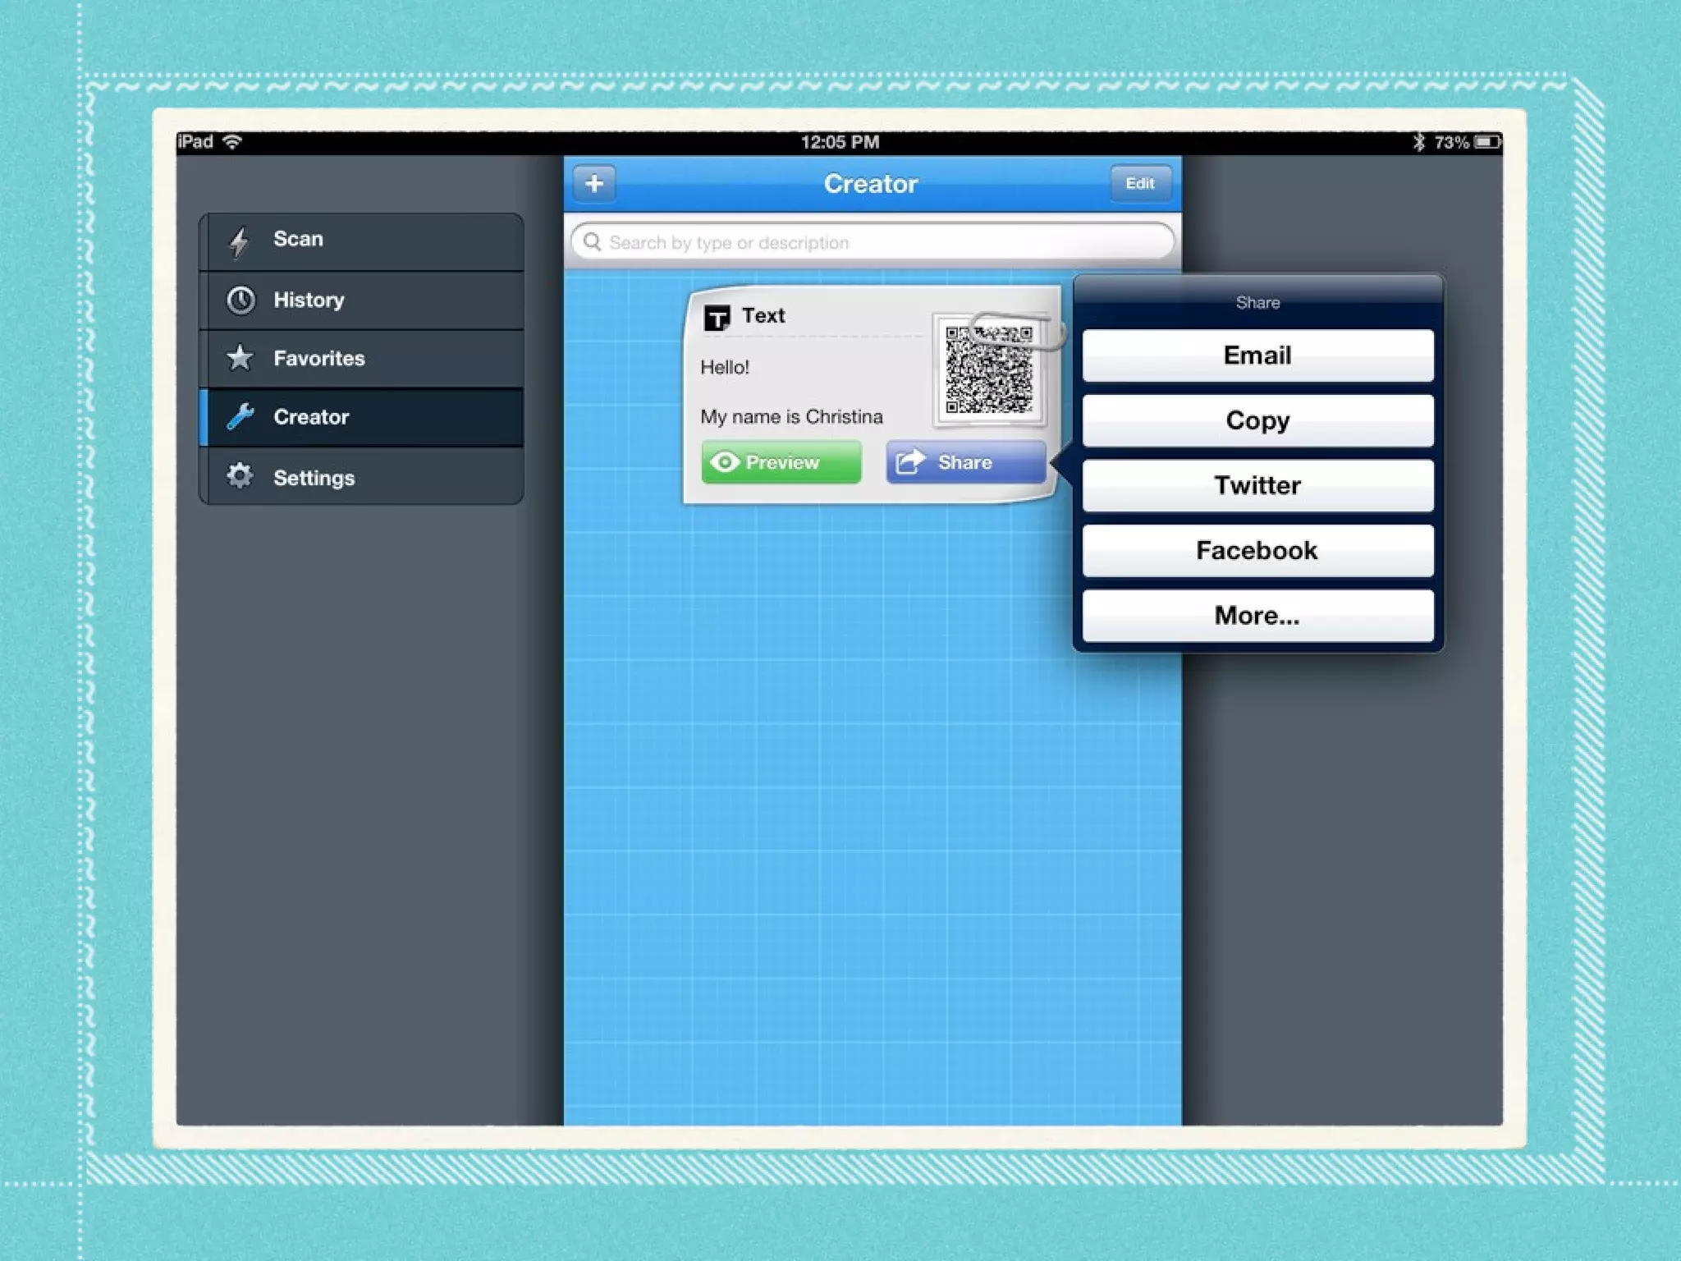
Task: Select Facebook sharing option
Action: (x=1257, y=550)
